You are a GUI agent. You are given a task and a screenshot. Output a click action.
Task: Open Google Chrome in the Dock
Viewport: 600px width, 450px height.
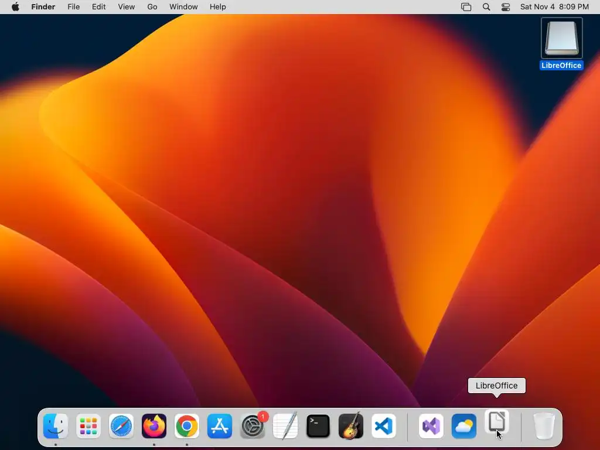point(187,426)
